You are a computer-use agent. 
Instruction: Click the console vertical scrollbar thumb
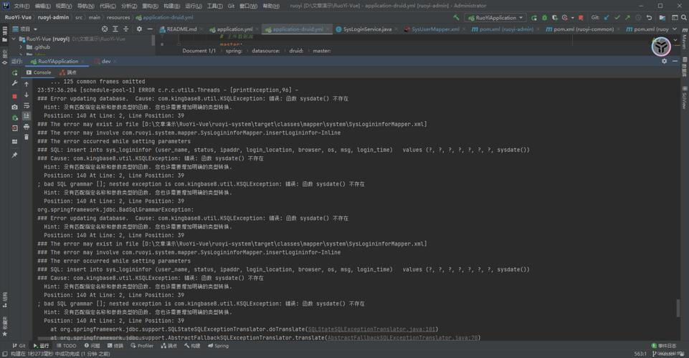tap(678, 308)
